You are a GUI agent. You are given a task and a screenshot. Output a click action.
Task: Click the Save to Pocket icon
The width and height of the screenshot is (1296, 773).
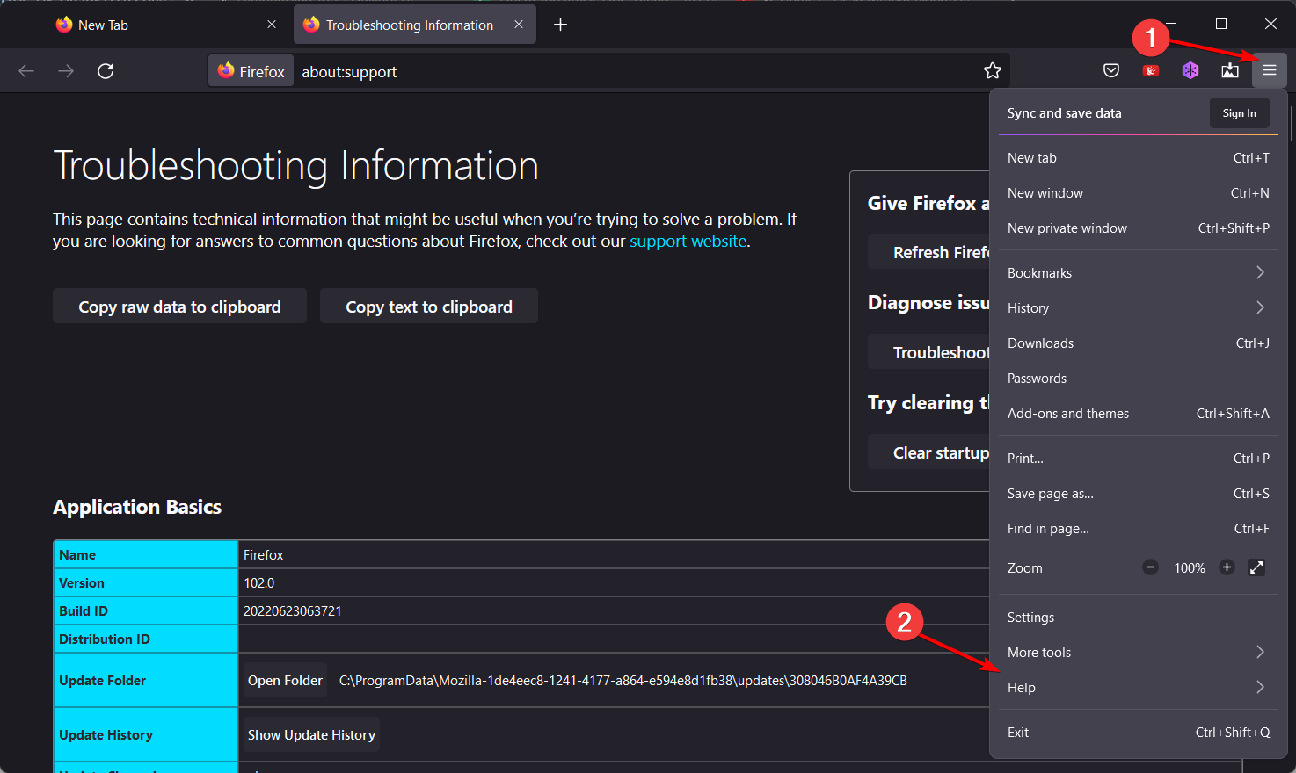tap(1111, 71)
